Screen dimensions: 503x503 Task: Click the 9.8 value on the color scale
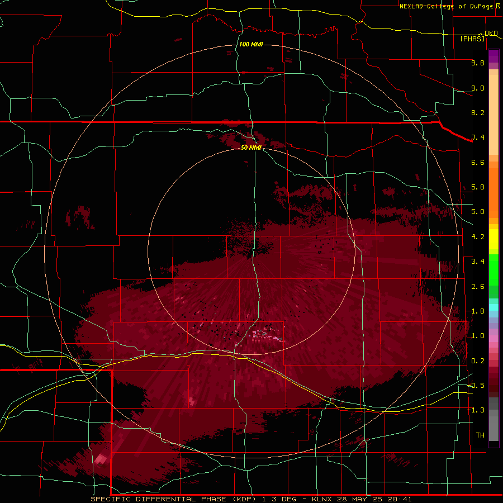(478, 63)
